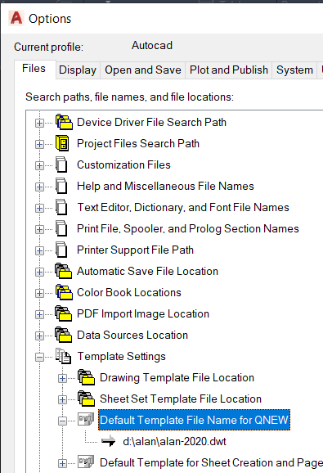This screenshot has height=473, width=323.
Task: Expand Text Editor, Dictionary, and Font node
Action: click(39, 208)
